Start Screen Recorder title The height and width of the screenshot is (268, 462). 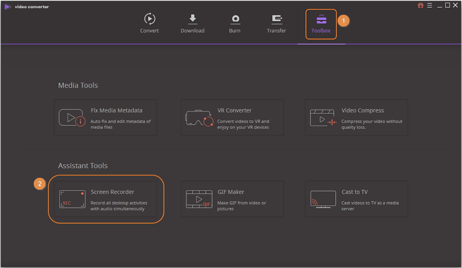(x=113, y=192)
